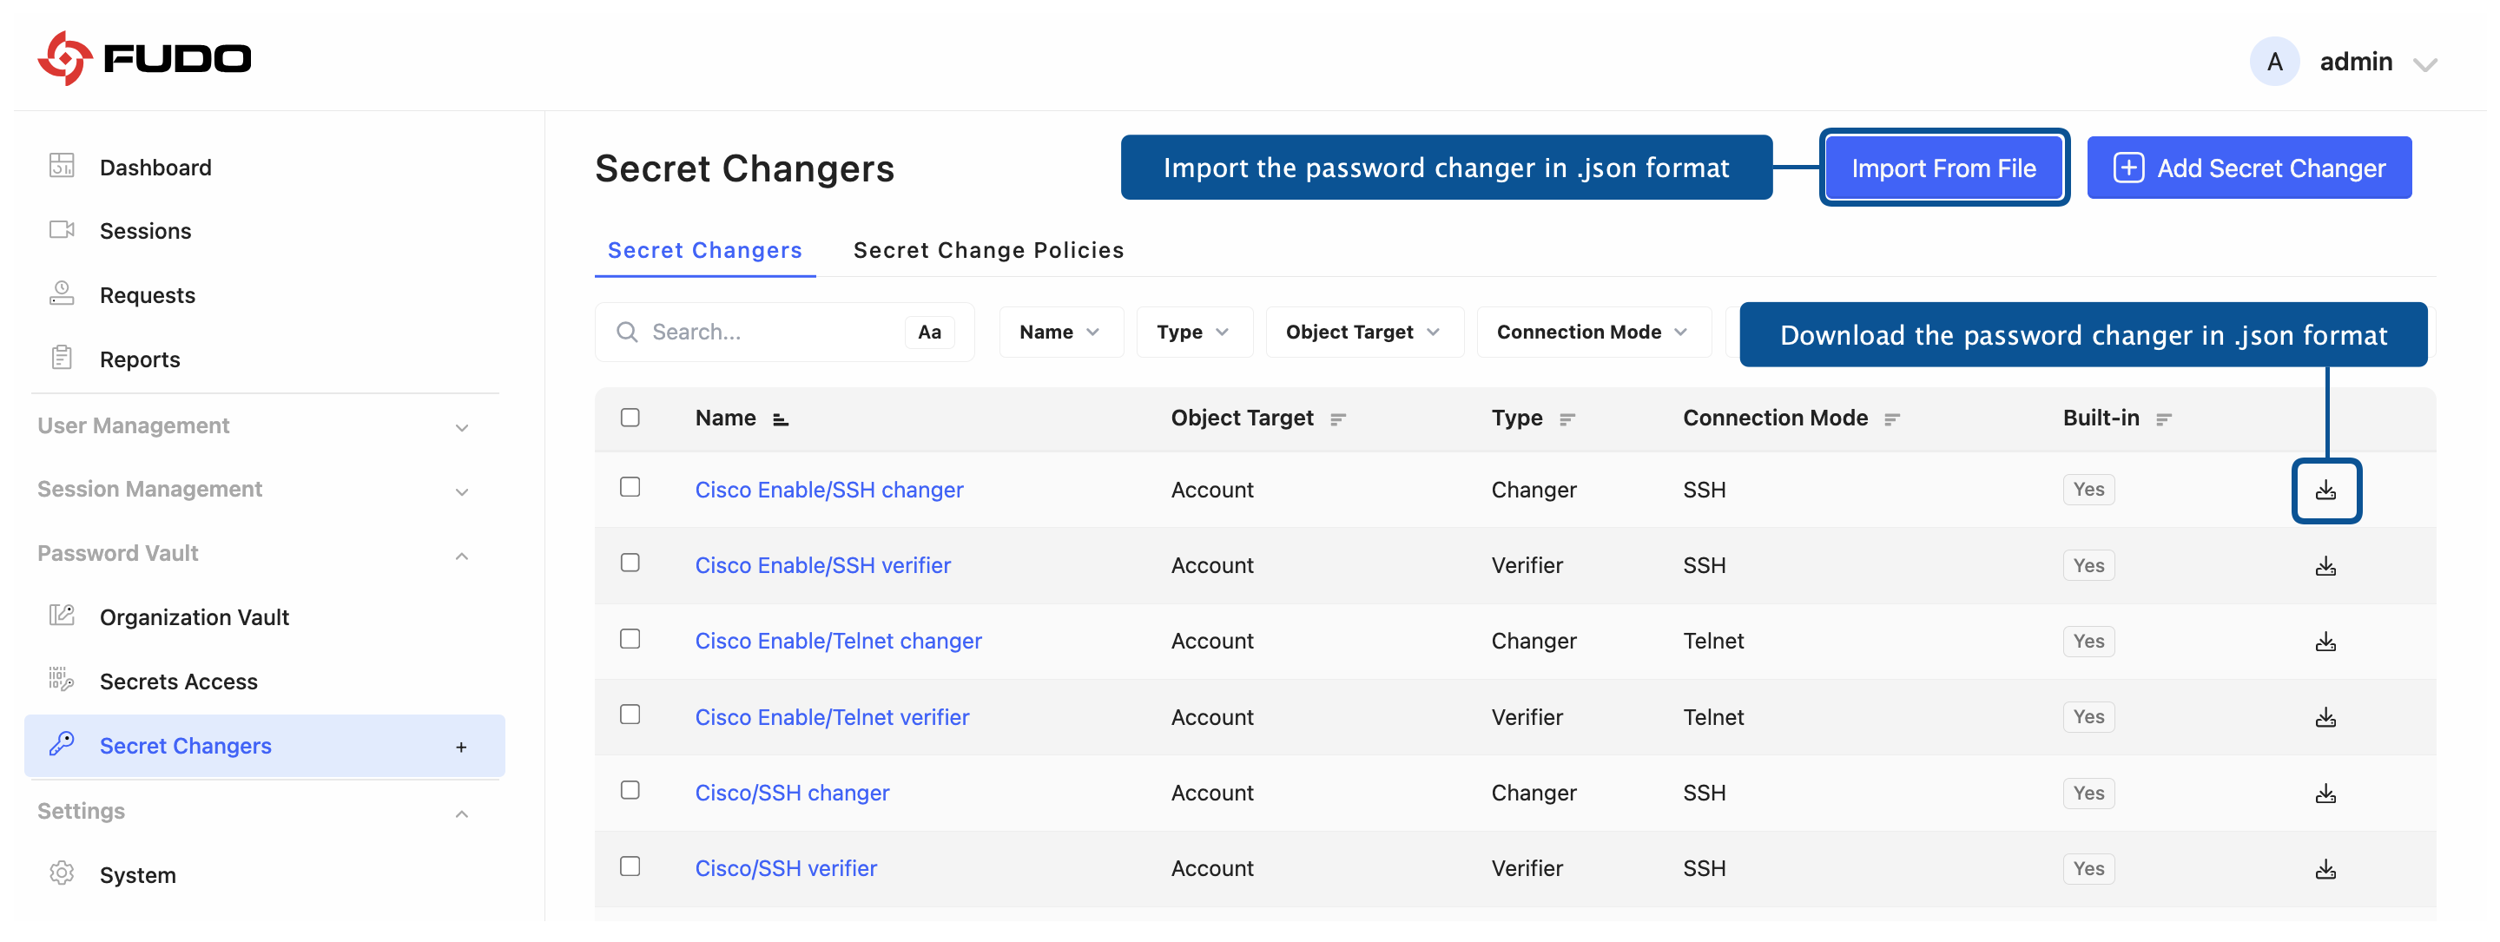
Task: Check the Cisco Enable/SSH verifier row
Action: click(x=630, y=563)
